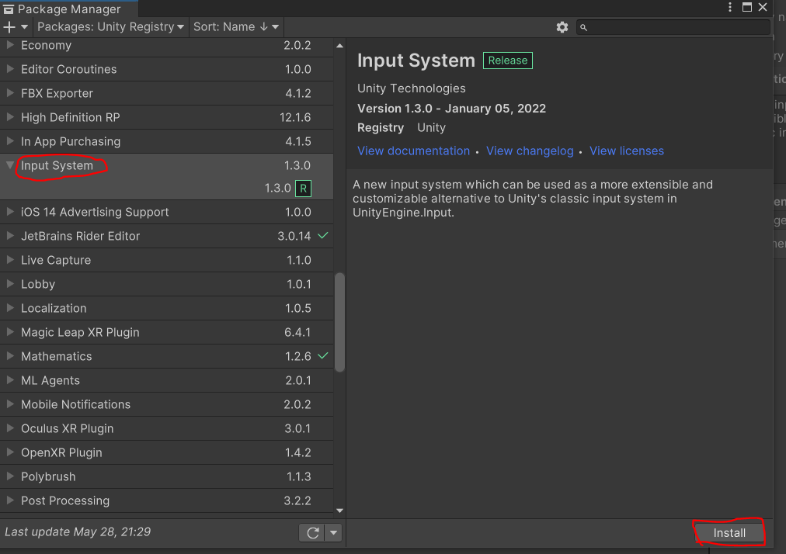The image size is (786, 554).
Task: Open the View licenses link
Action: [x=627, y=151]
